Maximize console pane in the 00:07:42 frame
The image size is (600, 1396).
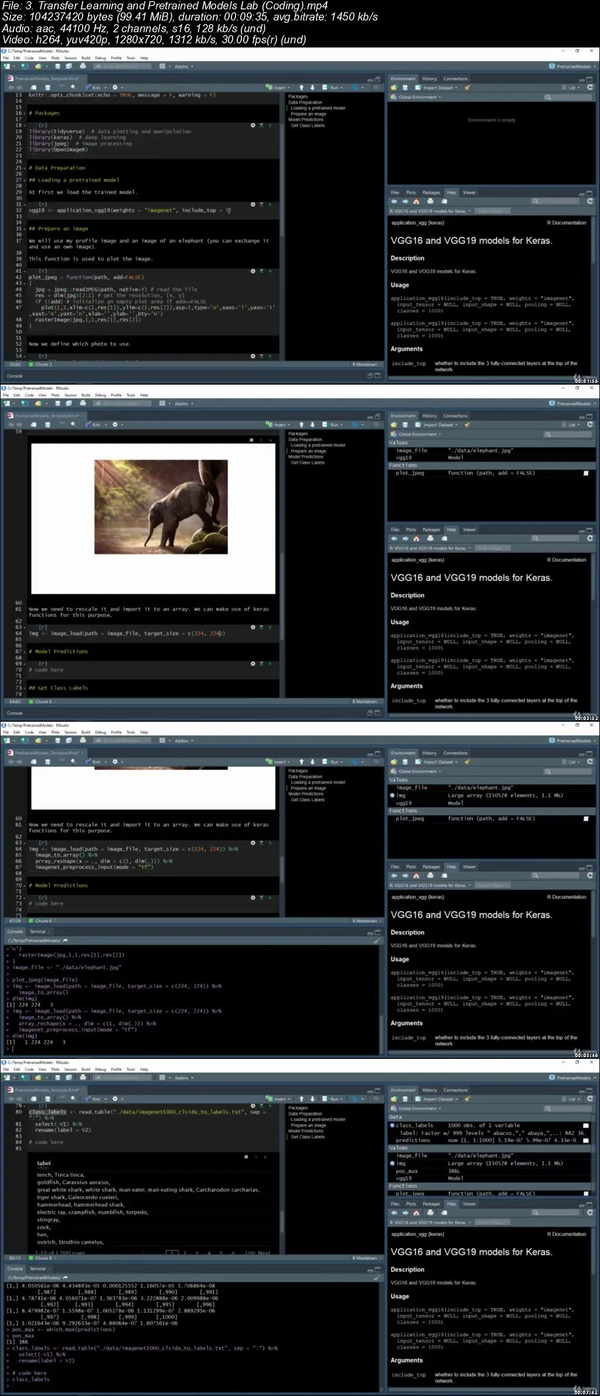point(378,1269)
